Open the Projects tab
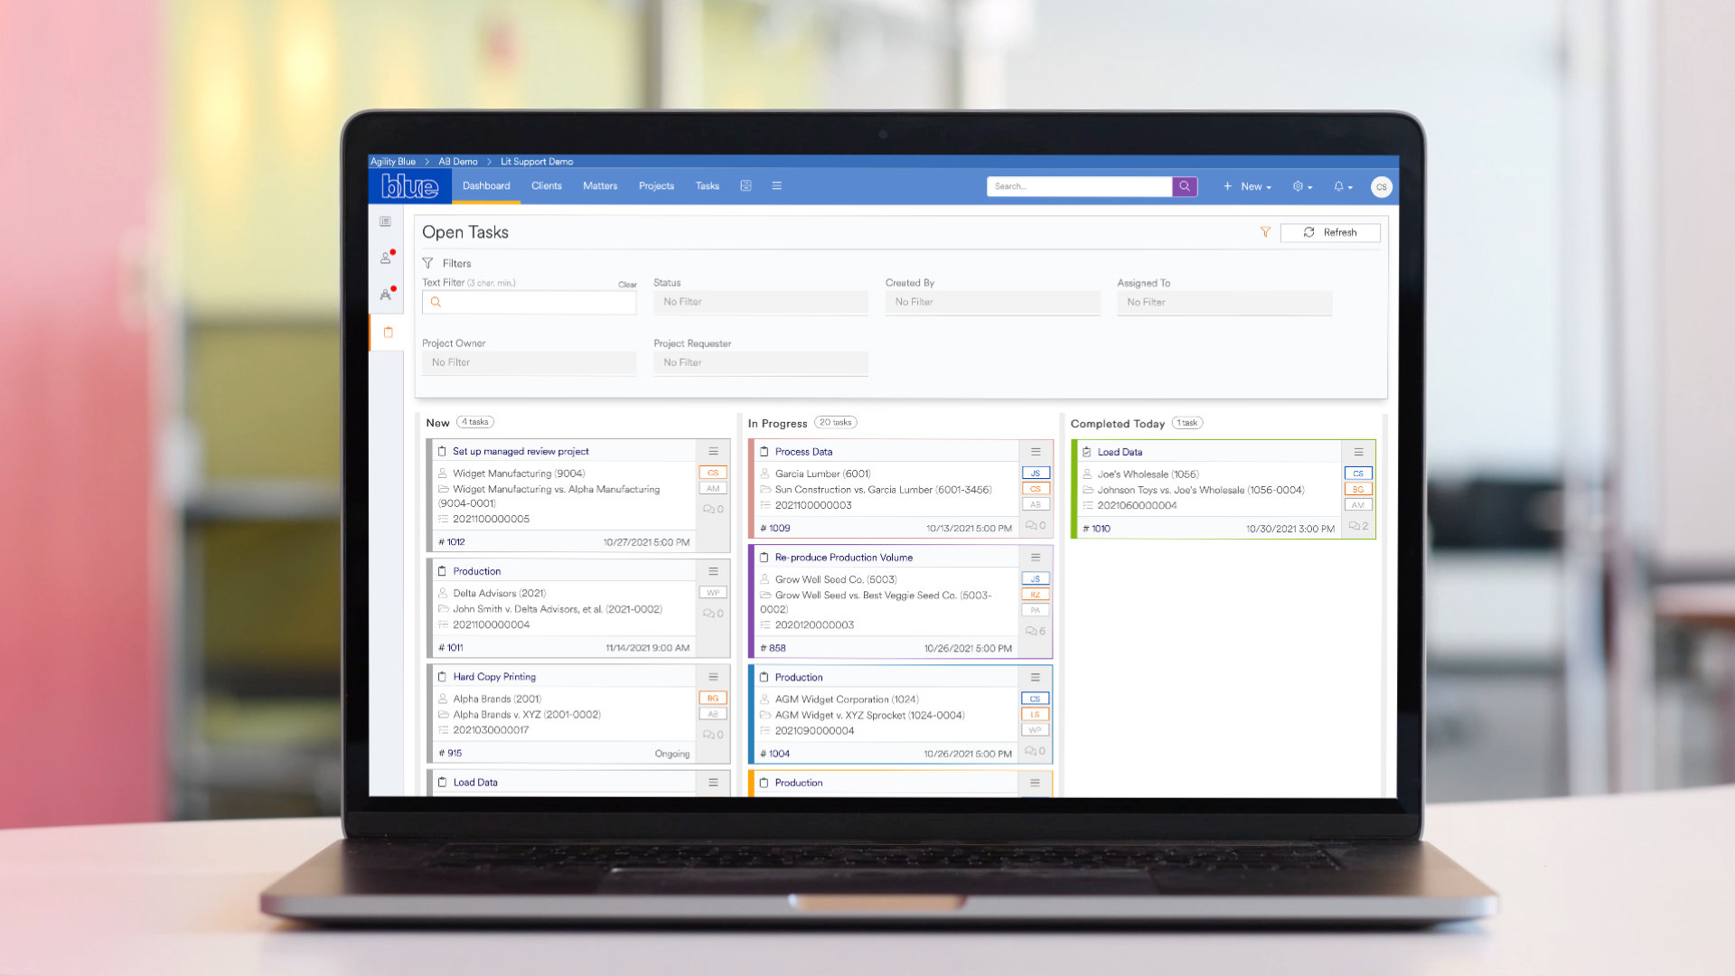1735x976 pixels. 656,186
